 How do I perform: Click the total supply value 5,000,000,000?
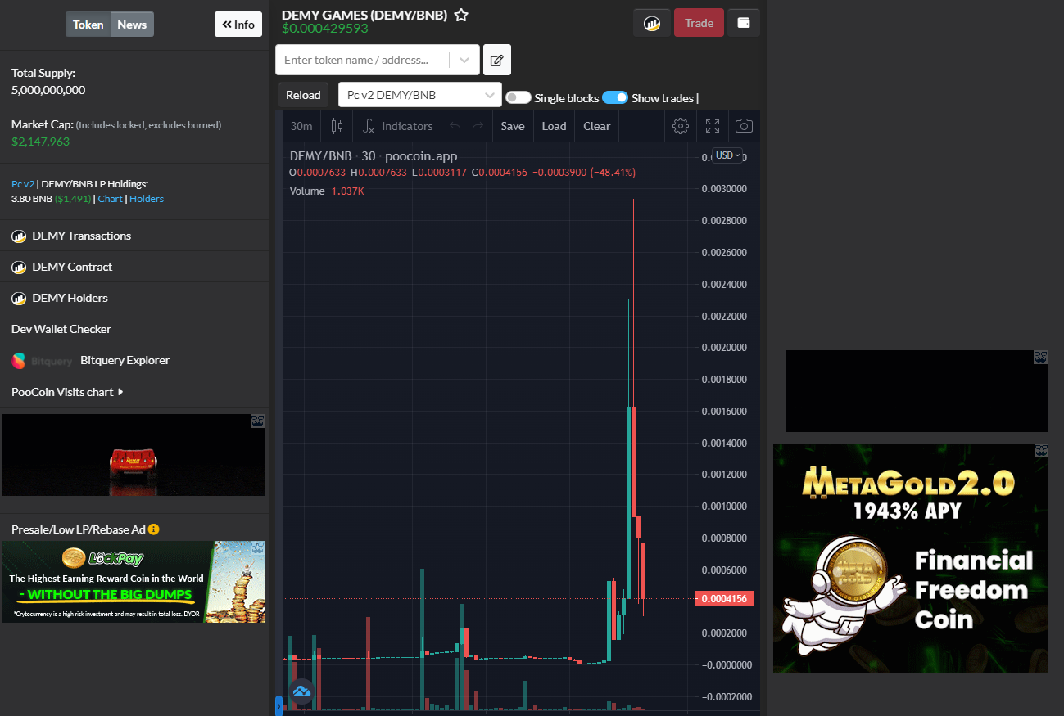(x=48, y=90)
